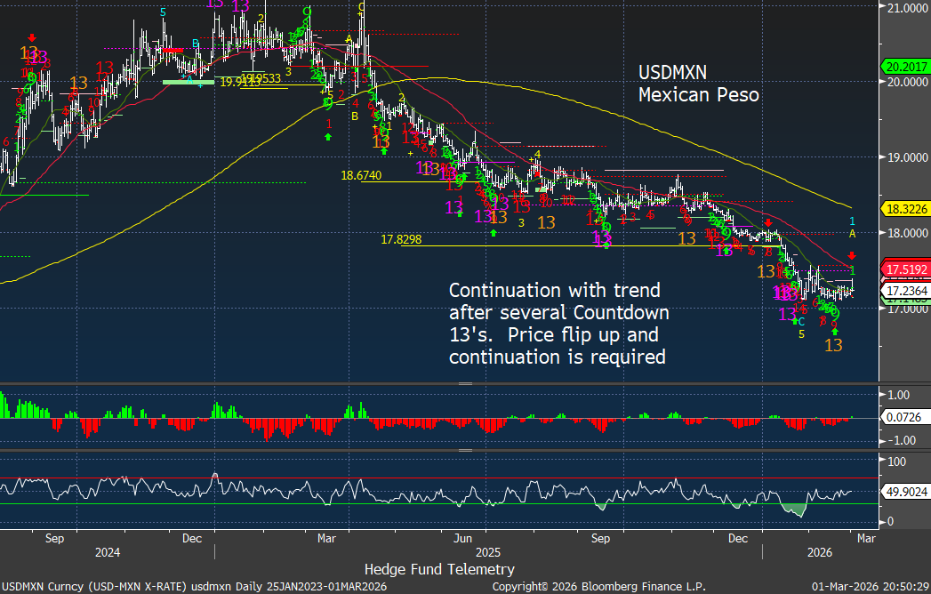931x594 pixels.
Task: Select the red 17.5192 price tag
Action: pos(903,269)
